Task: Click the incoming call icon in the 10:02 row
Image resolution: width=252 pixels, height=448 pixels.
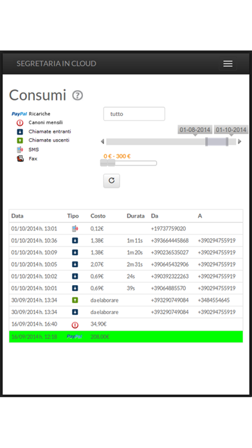Action: click(75, 276)
